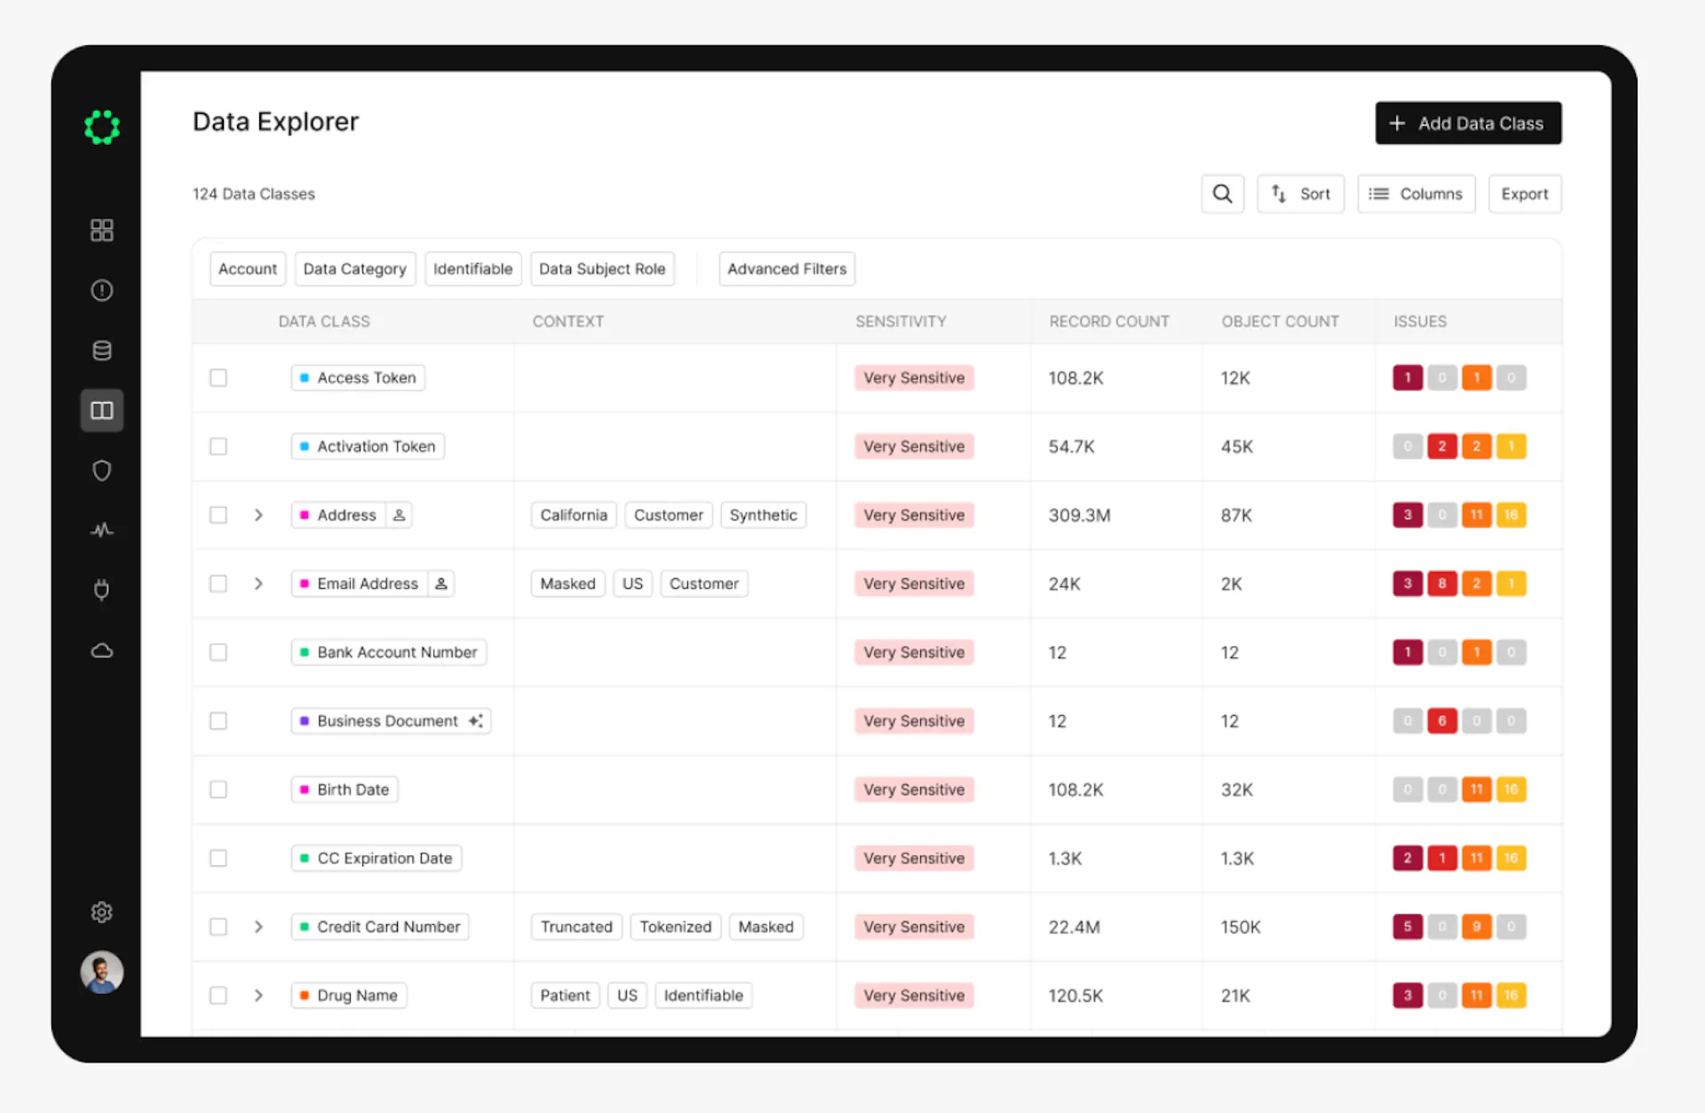The width and height of the screenshot is (1705, 1113).
Task: Open the Advanced Filters option
Action: click(787, 269)
